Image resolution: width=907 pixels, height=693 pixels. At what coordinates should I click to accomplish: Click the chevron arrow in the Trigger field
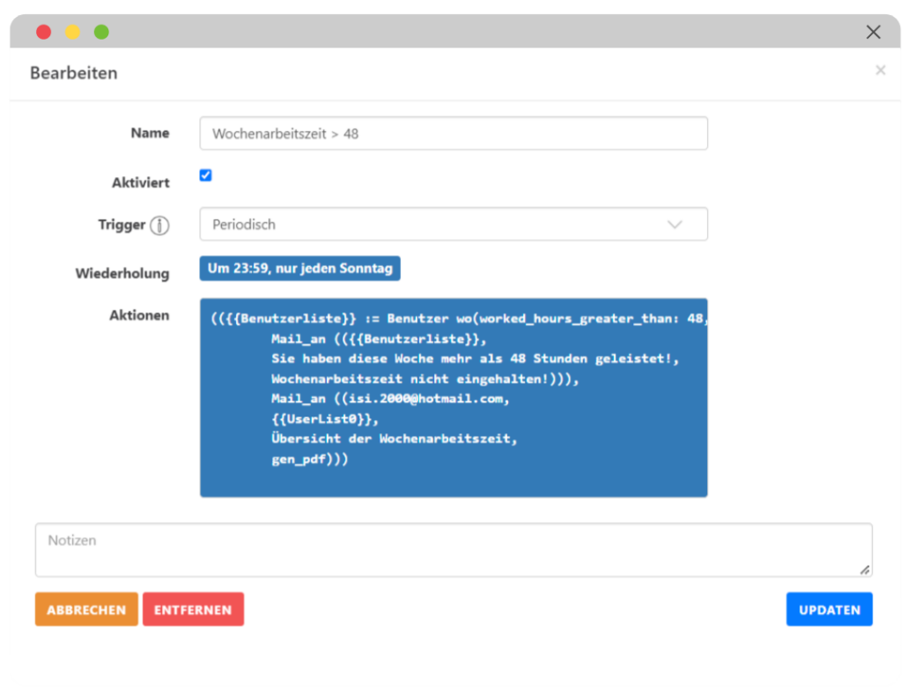coord(675,225)
